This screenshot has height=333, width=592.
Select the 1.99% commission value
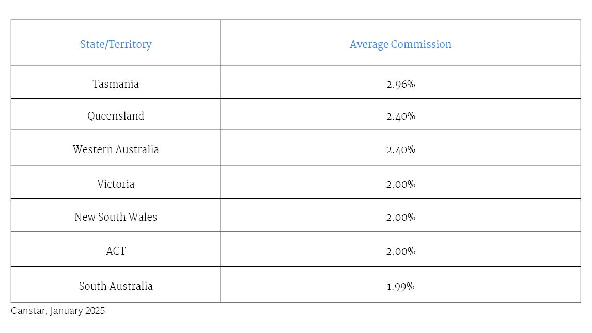400,286
